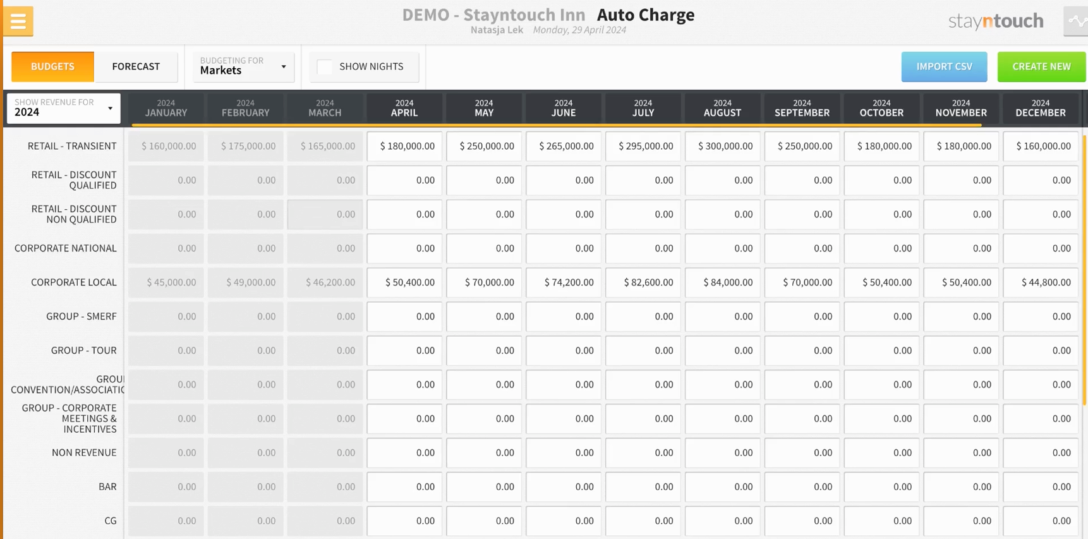1088x539 pixels.
Task: Select the July 2024 column header
Action: click(643, 108)
